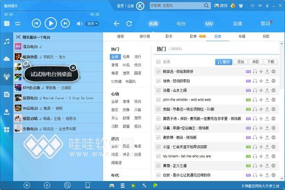Click the playback progress bar
The height and width of the screenshot is (190, 285).
(x=51, y=11)
